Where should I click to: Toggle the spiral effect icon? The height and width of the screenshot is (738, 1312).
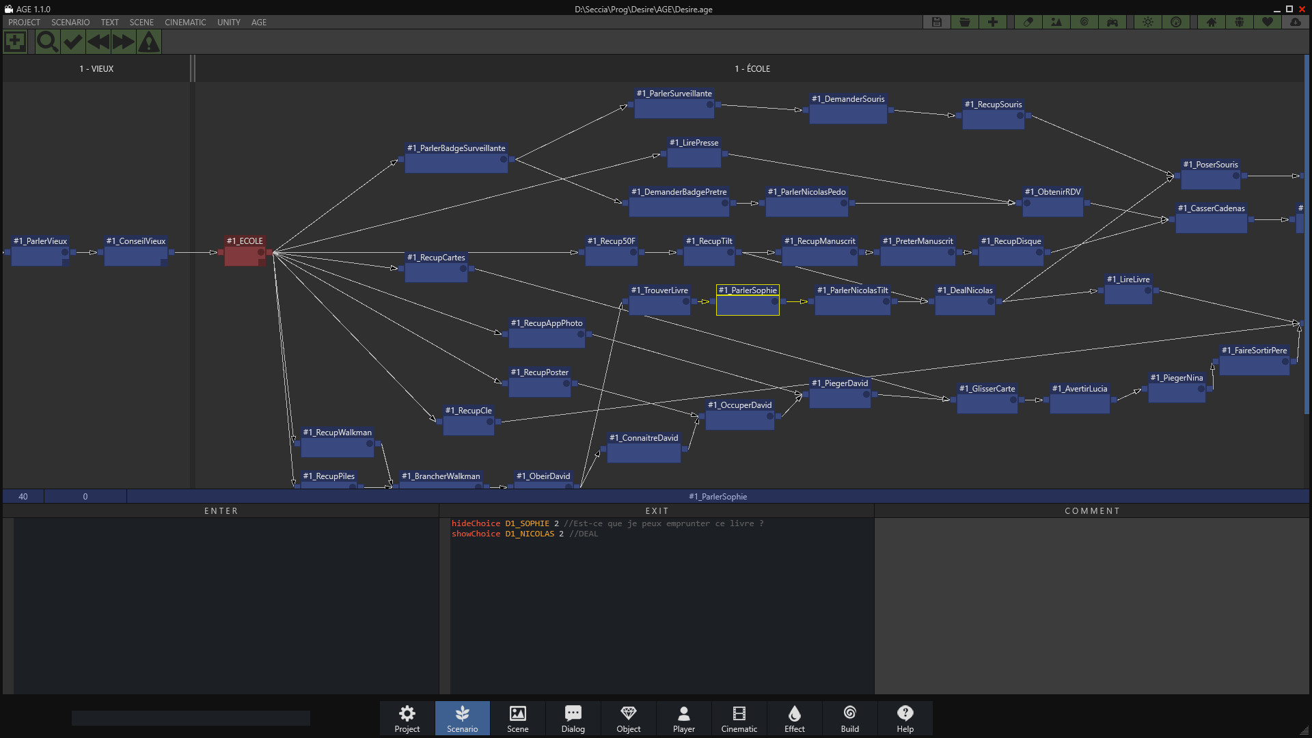point(1084,22)
